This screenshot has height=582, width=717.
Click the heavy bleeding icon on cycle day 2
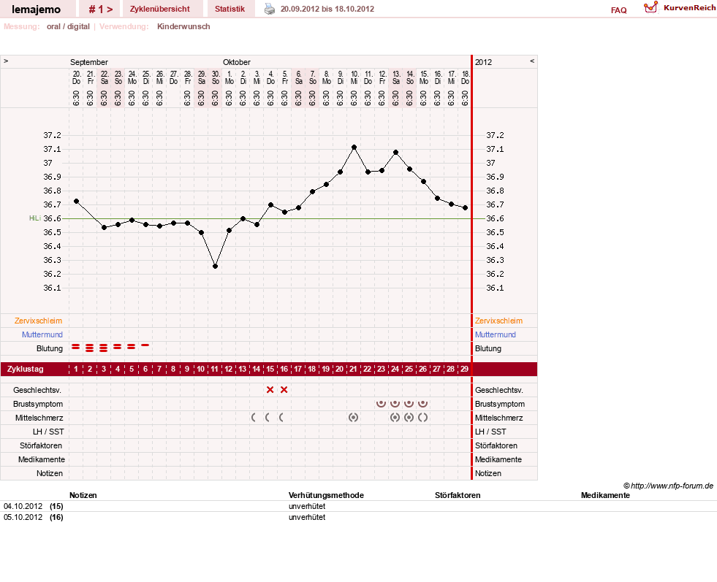coord(90,348)
